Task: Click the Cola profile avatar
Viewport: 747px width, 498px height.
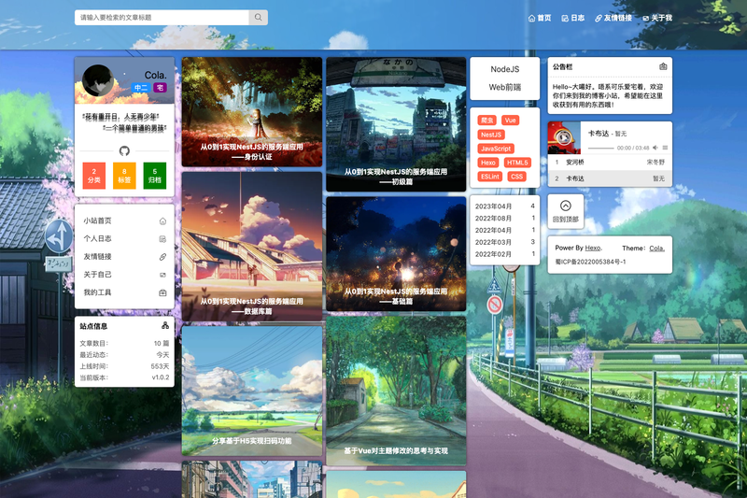Action: pos(98,80)
